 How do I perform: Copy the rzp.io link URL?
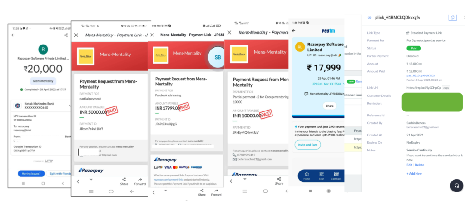pos(446,88)
